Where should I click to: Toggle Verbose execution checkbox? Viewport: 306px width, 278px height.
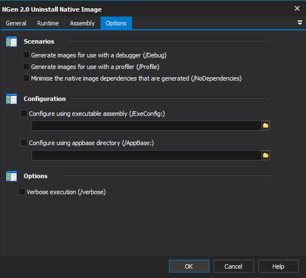click(22, 192)
